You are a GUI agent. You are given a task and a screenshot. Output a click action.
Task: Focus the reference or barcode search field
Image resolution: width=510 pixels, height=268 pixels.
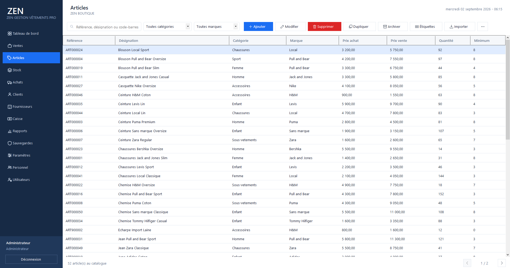tap(104, 27)
